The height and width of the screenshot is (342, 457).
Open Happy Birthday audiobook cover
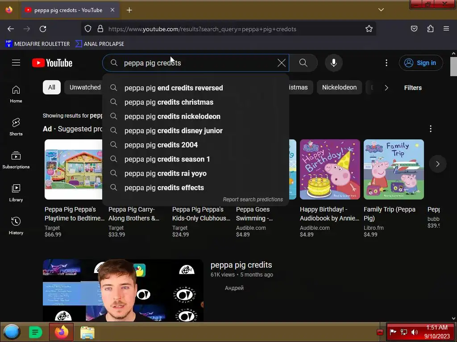(330, 169)
